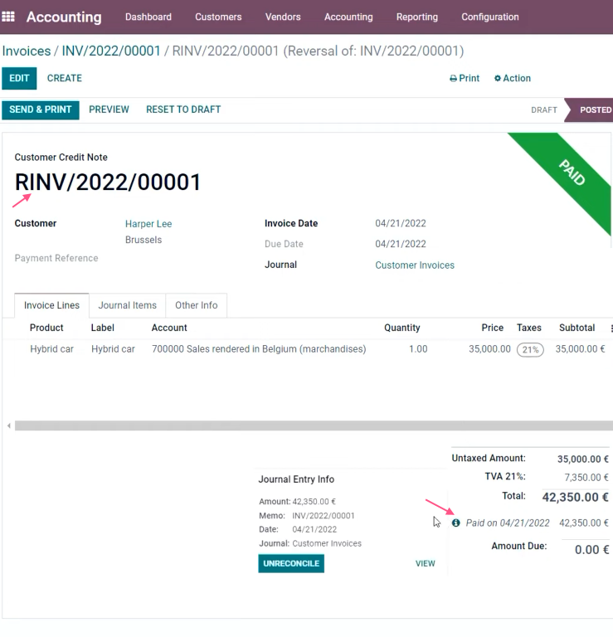Click the PREVIEW button

109,109
